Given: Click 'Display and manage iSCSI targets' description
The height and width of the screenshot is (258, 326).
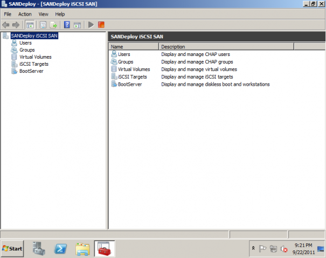Looking at the screenshot, I should click(197, 76).
